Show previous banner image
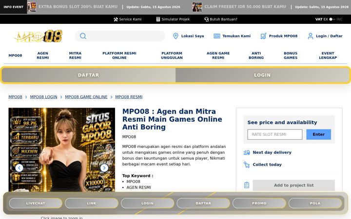 pos(19,168)
